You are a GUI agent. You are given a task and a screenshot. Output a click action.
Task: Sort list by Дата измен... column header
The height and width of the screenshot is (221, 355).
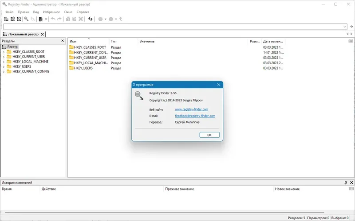coord(273,41)
